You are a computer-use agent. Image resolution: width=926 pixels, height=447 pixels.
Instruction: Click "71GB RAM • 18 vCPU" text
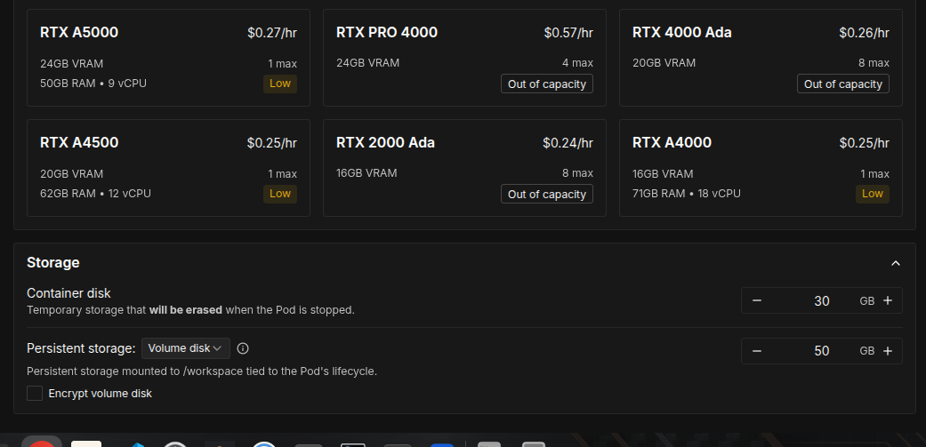(x=687, y=194)
